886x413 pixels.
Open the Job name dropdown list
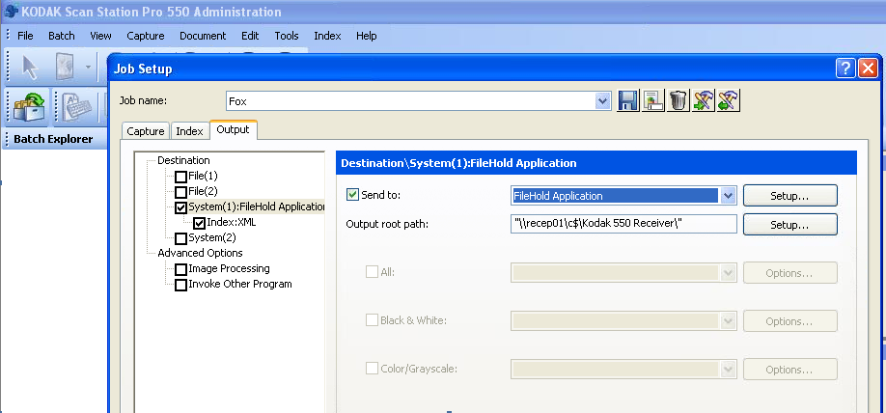click(x=603, y=100)
